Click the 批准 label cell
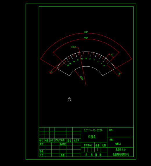The height and width of the screenshot is (166, 151). coord(63,155)
